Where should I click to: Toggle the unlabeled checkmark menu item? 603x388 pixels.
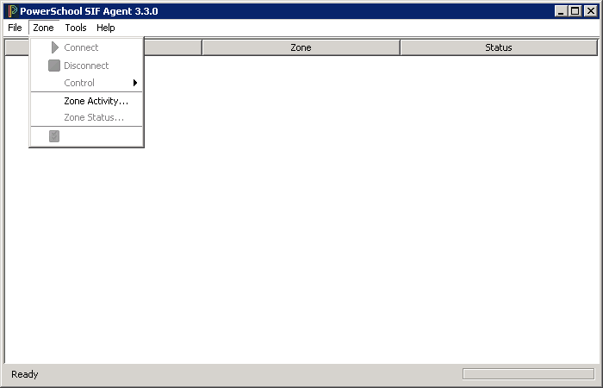click(x=54, y=136)
